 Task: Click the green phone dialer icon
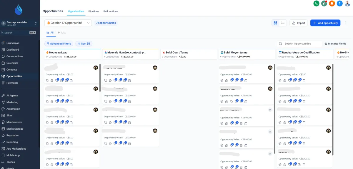point(317,4)
